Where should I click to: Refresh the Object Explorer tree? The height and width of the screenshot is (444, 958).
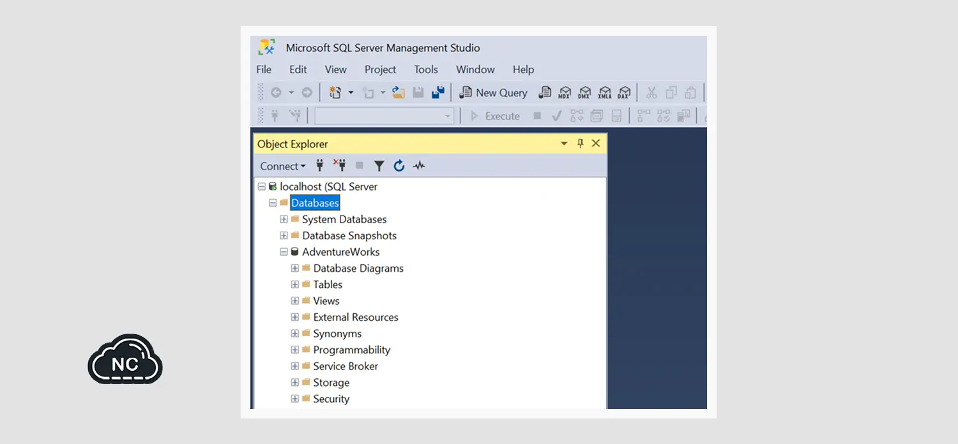399,166
